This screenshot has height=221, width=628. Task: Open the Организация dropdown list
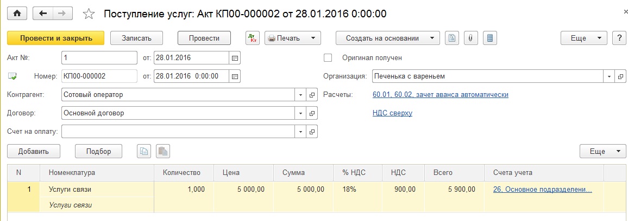(609, 76)
